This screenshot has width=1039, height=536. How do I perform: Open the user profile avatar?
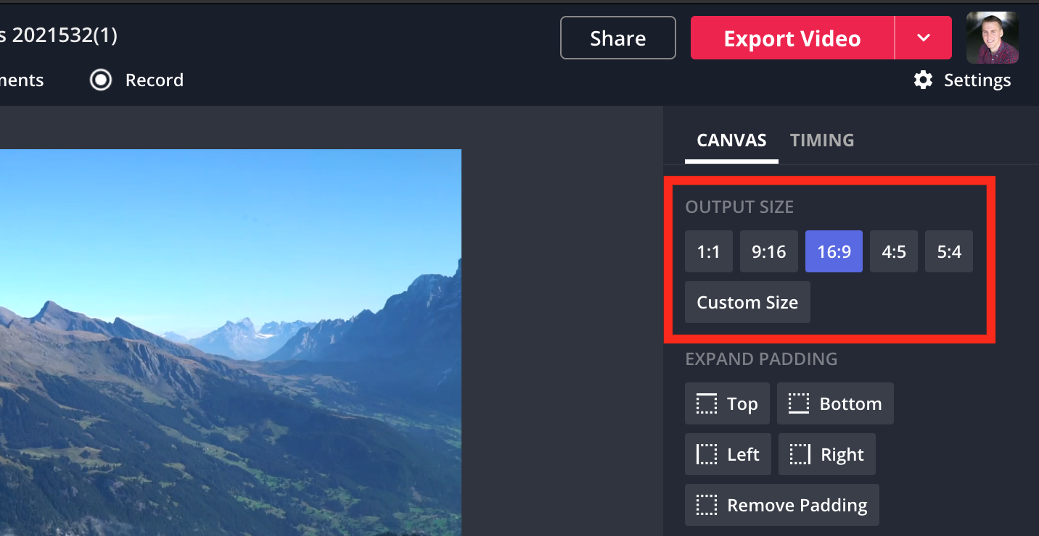(x=992, y=38)
